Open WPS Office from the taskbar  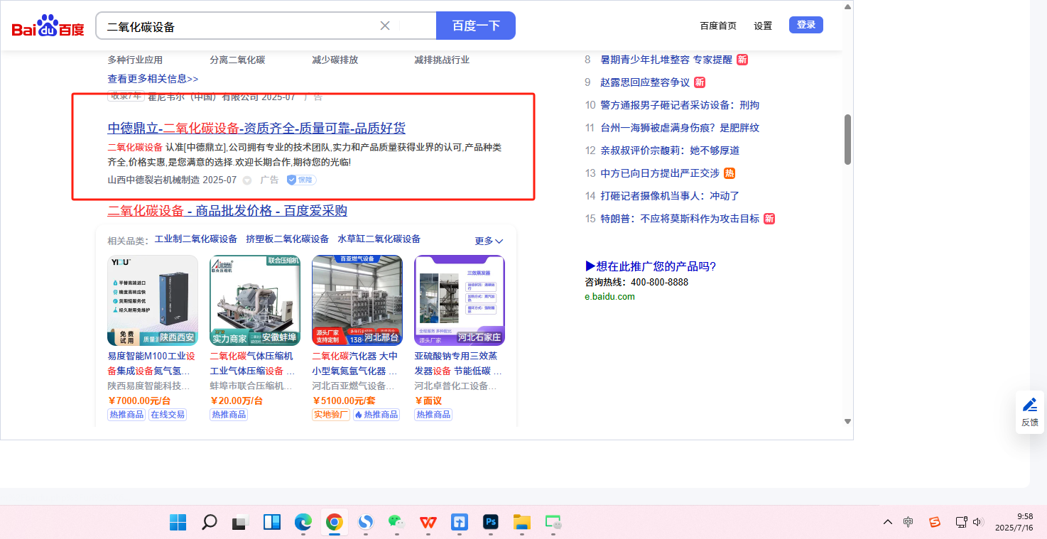[428, 523]
